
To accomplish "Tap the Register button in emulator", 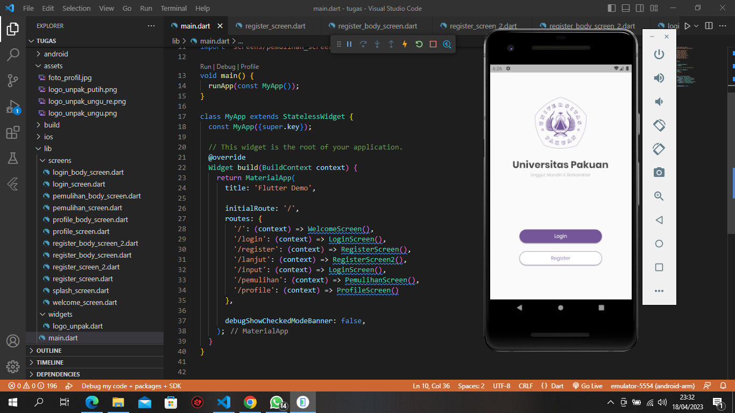I will click(560, 258).
